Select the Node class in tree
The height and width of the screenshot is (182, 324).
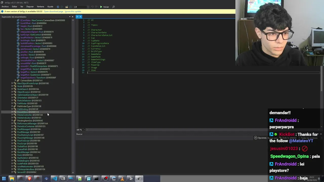click(x=25, y=86)
